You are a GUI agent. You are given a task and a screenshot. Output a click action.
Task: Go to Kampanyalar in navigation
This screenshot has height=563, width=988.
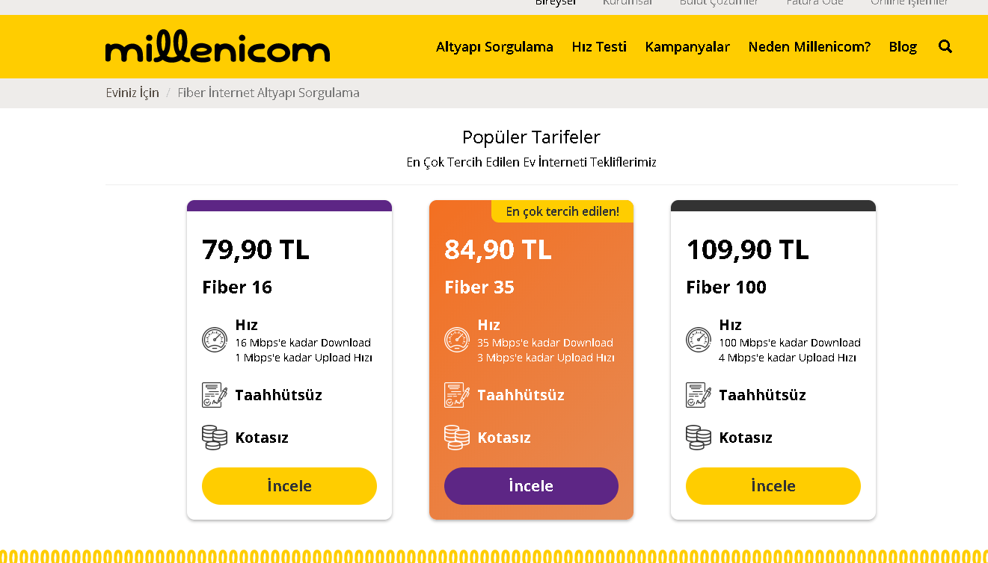[687, 47]
